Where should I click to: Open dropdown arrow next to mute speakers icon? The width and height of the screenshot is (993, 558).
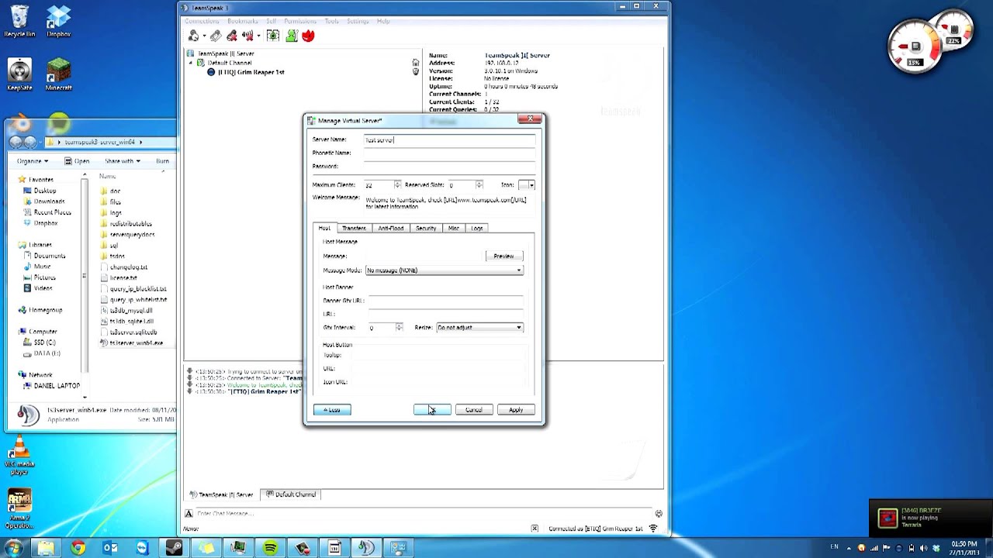(x=258, y=36)
